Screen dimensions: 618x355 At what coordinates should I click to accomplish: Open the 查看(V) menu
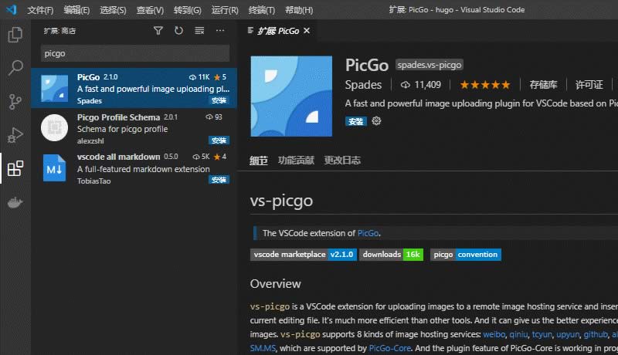150,10
